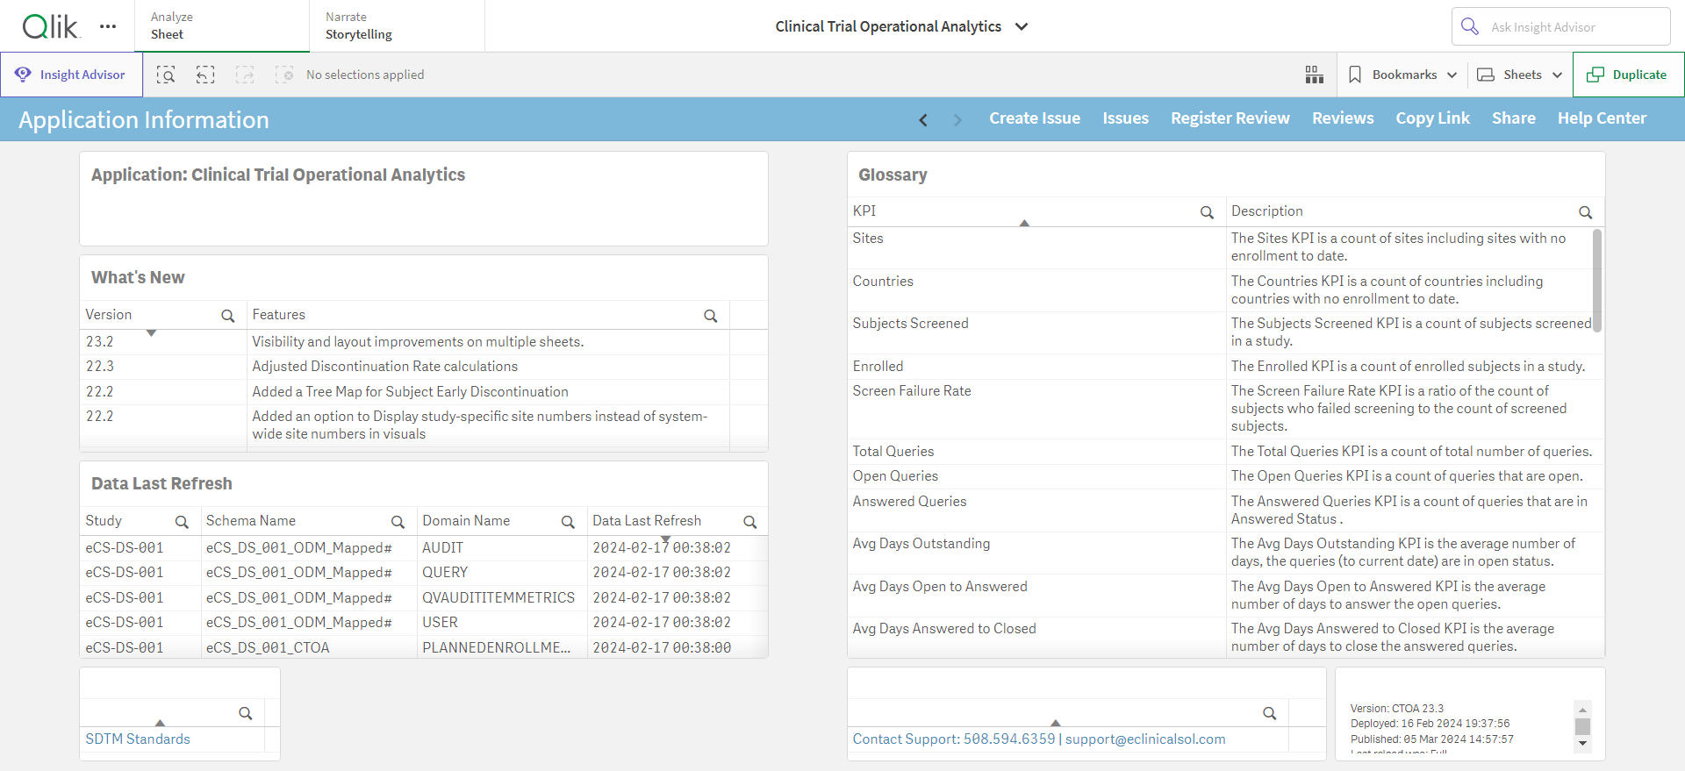
Task: Click Copy Link in the header
Action: [x=1432, y=118]
